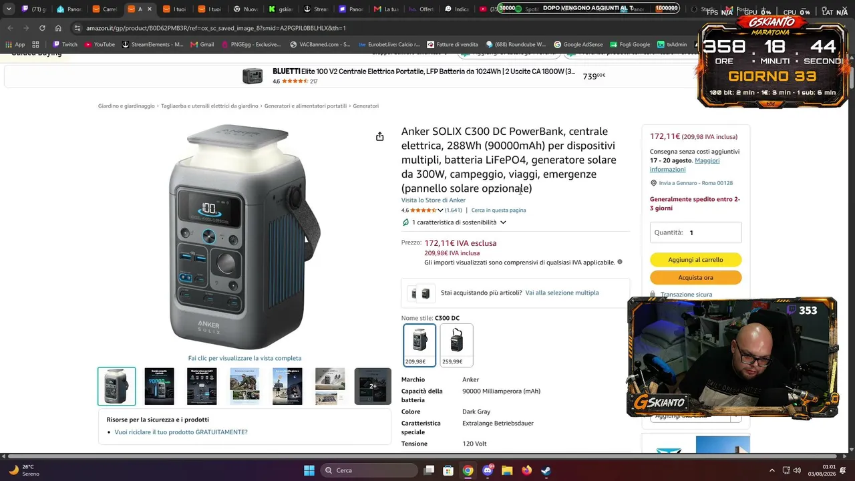The width and height of the screenshot is (855, 481).
Task: Open the VACBanned.com bookmark
Action: point(320,45)
